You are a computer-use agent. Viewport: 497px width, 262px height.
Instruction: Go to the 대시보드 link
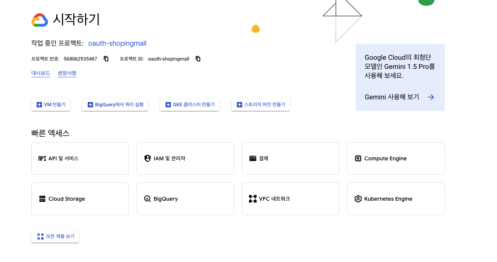pyautogui.click(x=40, y=73)
